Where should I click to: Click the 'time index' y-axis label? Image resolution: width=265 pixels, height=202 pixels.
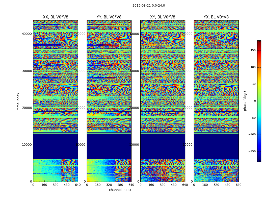click(18, 101)
